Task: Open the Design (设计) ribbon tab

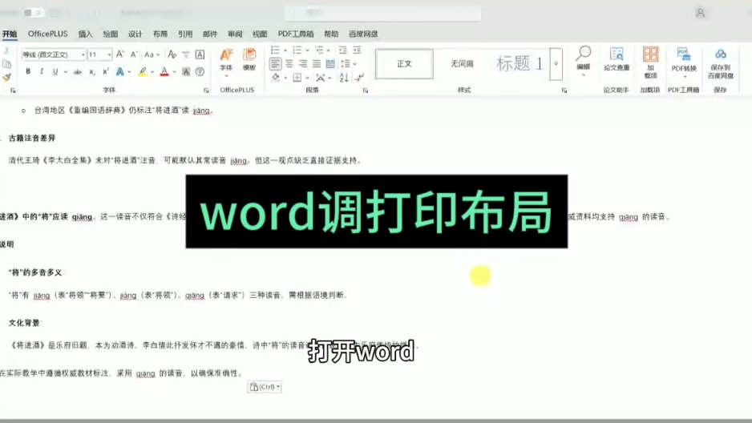Action: 135,34
